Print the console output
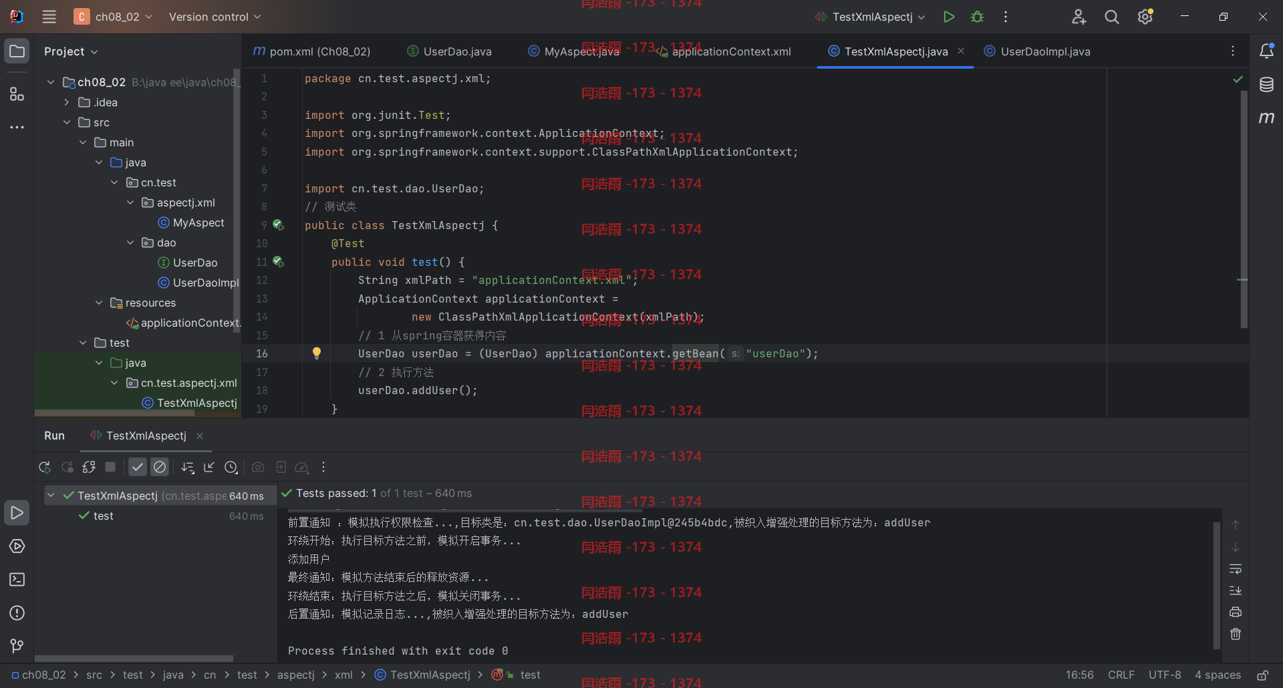The image size is (1283, 688). pos(1236,613)
